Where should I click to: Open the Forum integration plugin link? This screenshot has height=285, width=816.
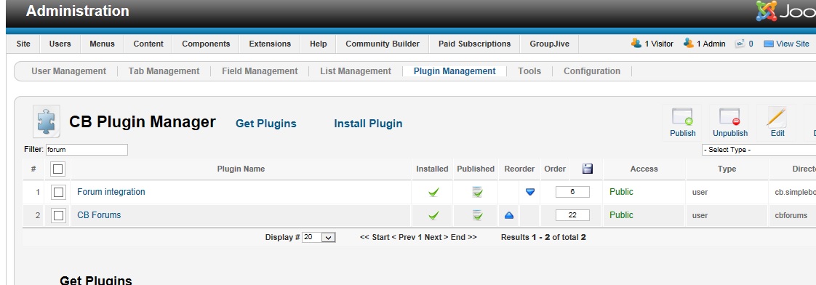click(111, 192)
